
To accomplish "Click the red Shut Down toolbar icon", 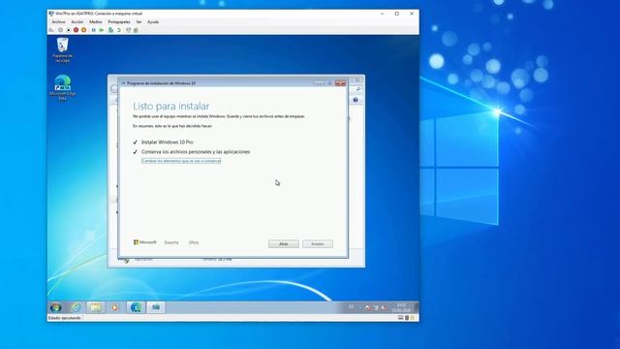I will (76, 30).
